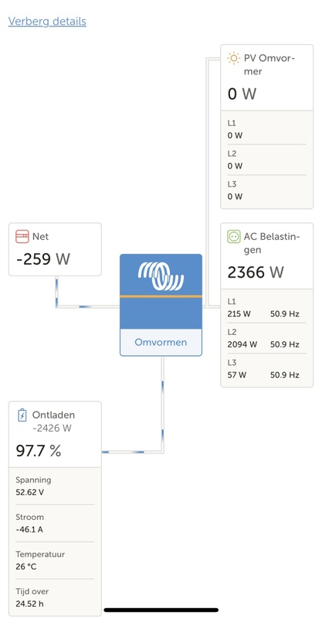Open the PV Omvormer 0 W header
This screenshot has height=619, width=322.
pyautogui.click(x=267, y=78)
